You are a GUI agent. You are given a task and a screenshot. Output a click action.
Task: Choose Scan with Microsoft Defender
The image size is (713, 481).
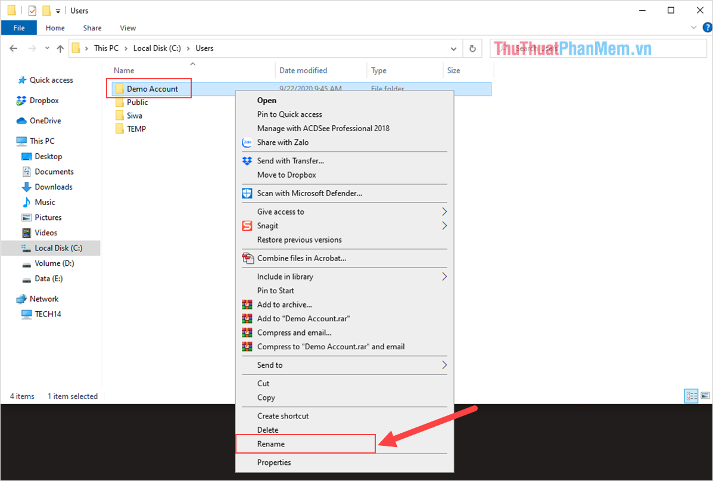[x=309, y=193]
